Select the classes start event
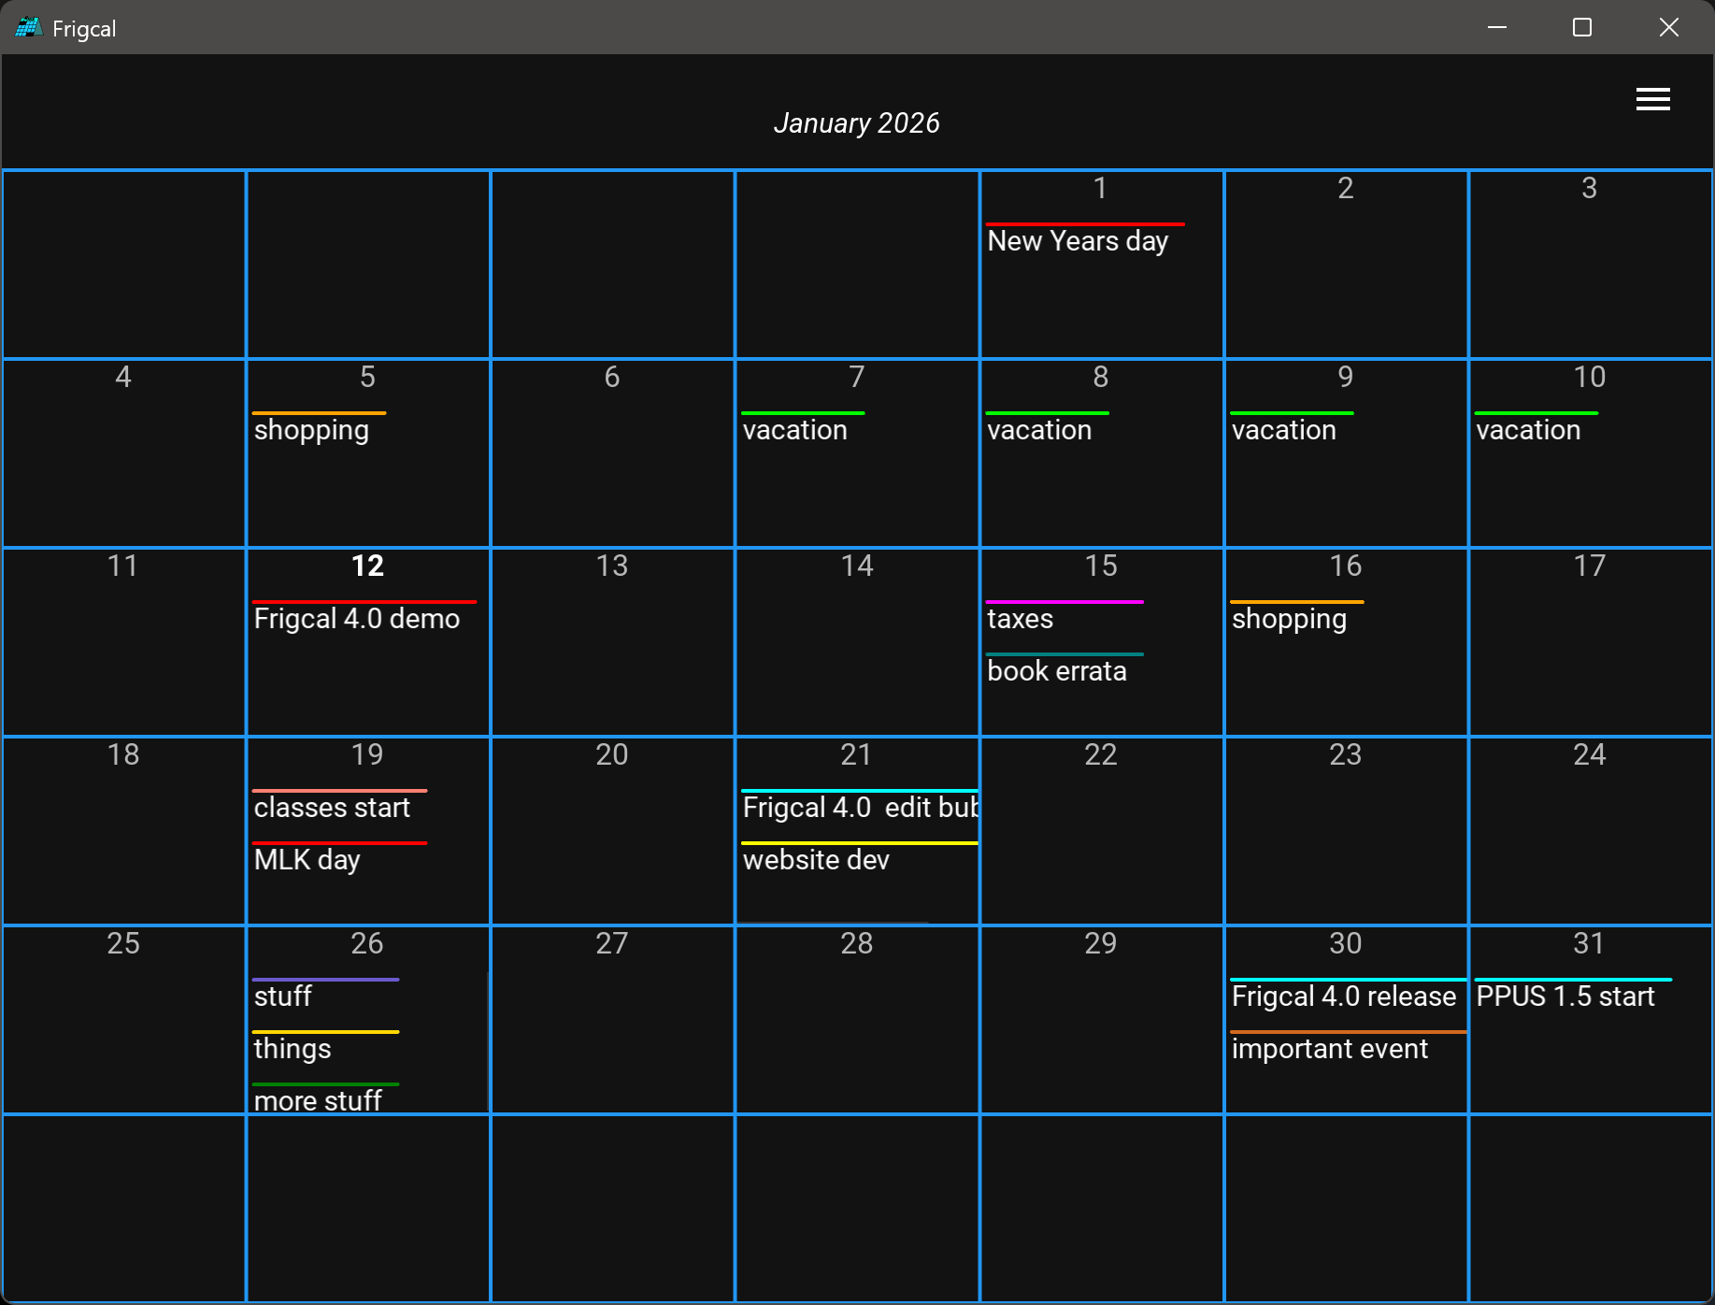This screenshot has height=1305, width=1715. click(332, 808)
